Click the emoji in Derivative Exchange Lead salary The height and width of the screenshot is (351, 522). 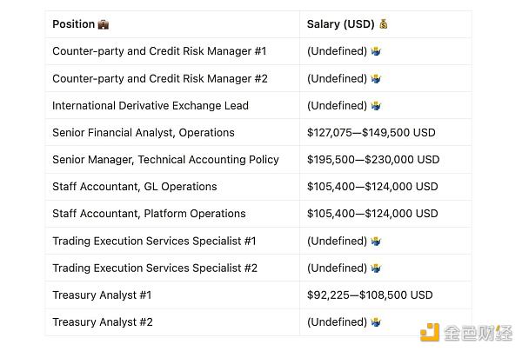(x=376, y=105)
